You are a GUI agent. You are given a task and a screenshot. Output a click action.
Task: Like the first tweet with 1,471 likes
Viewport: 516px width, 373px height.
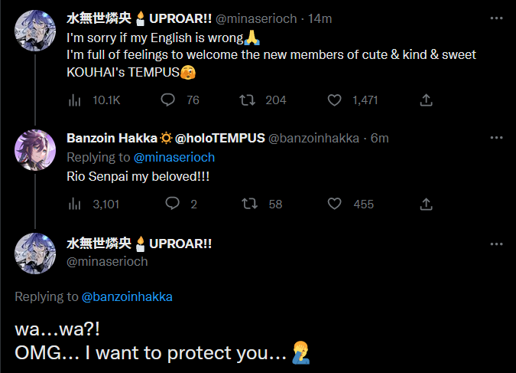[x=334, y=100]
